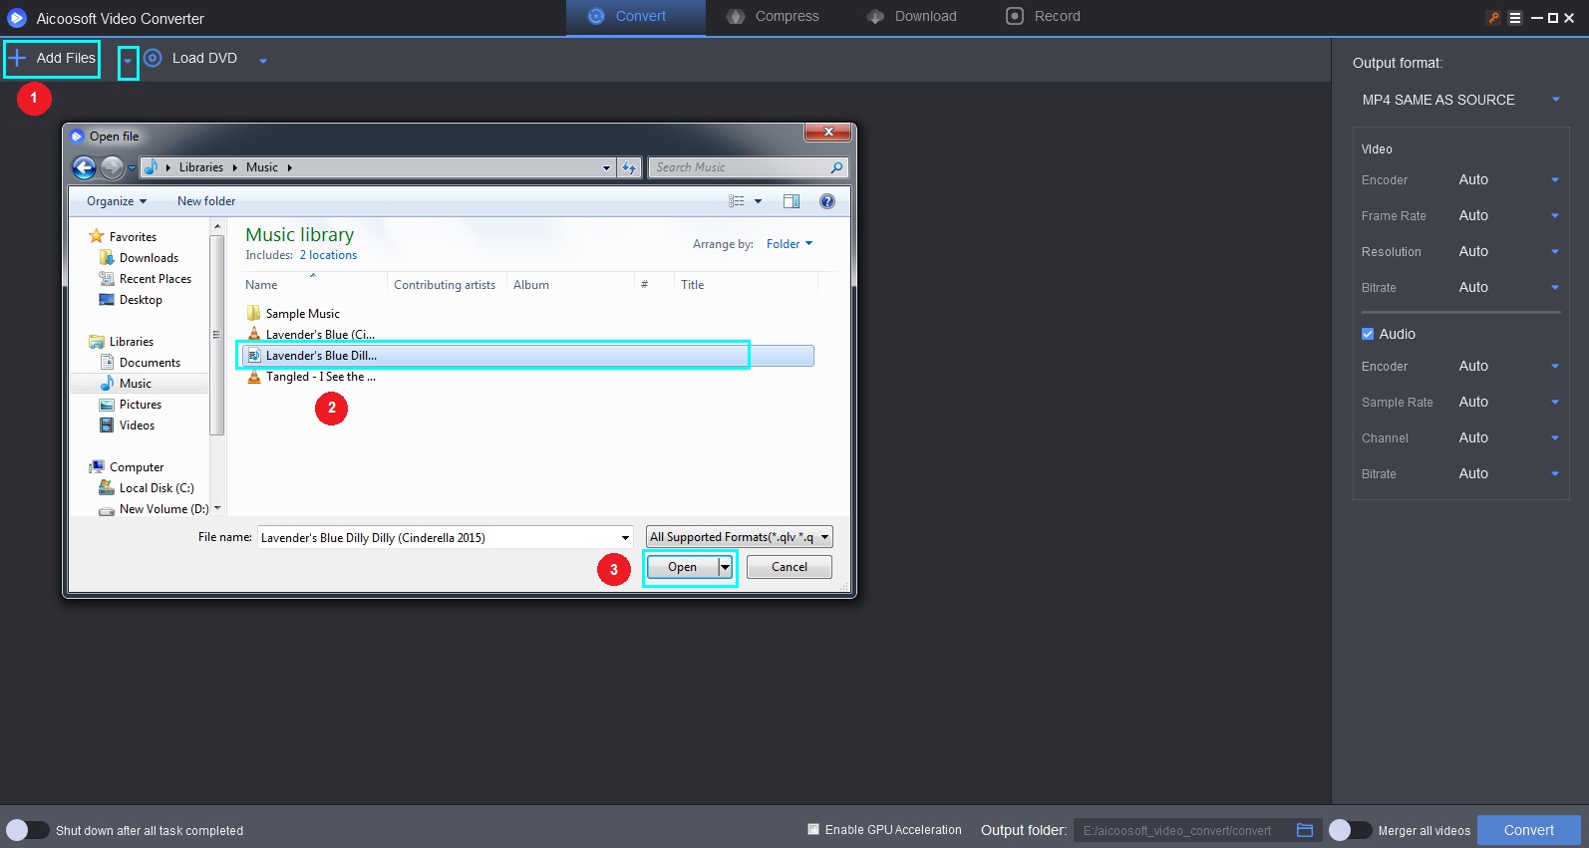Open the Sample Rate dropdown
The image size is (1589, 848).
click(1509, 403)
